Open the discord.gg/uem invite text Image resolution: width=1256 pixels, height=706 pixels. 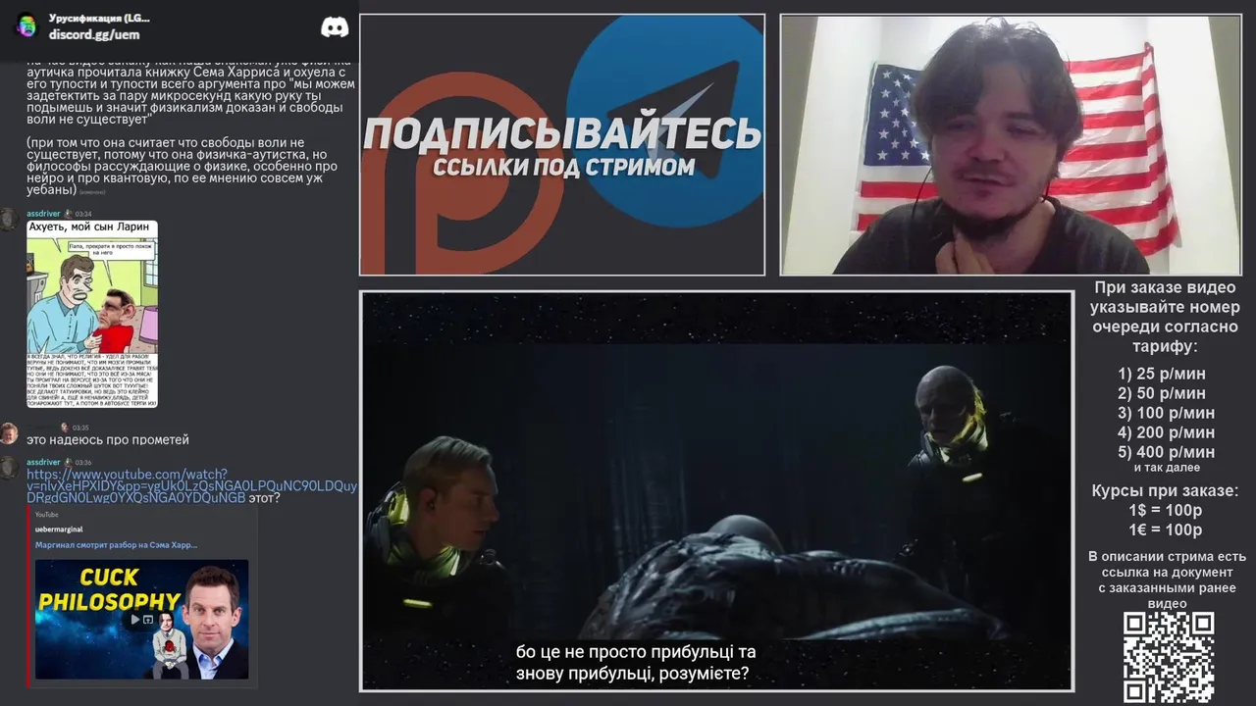click(94, 34)
